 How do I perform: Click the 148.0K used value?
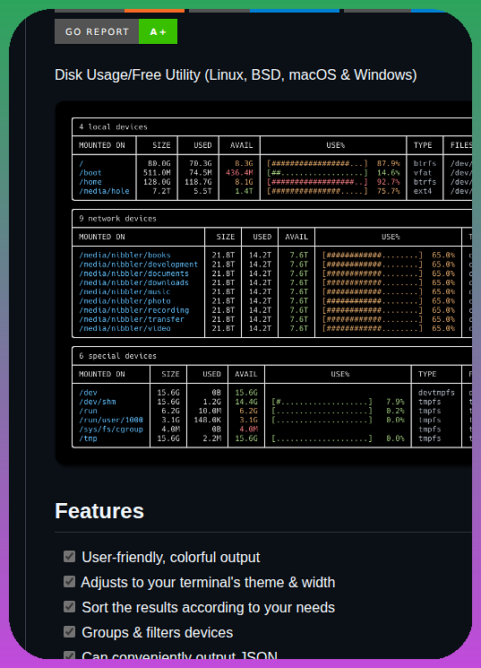click(207, 420)
